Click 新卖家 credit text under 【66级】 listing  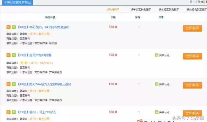[24, 91]
